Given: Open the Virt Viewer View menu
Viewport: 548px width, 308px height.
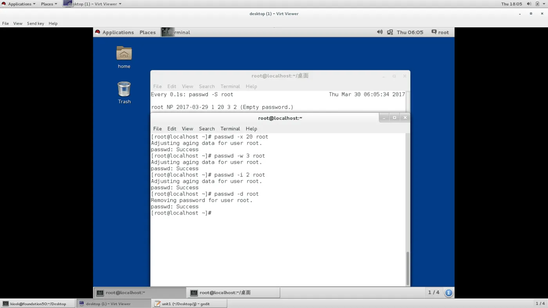Looking at the screenshot, I should (x=18, y=23).
